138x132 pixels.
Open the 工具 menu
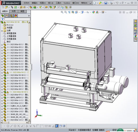(58, 3)
